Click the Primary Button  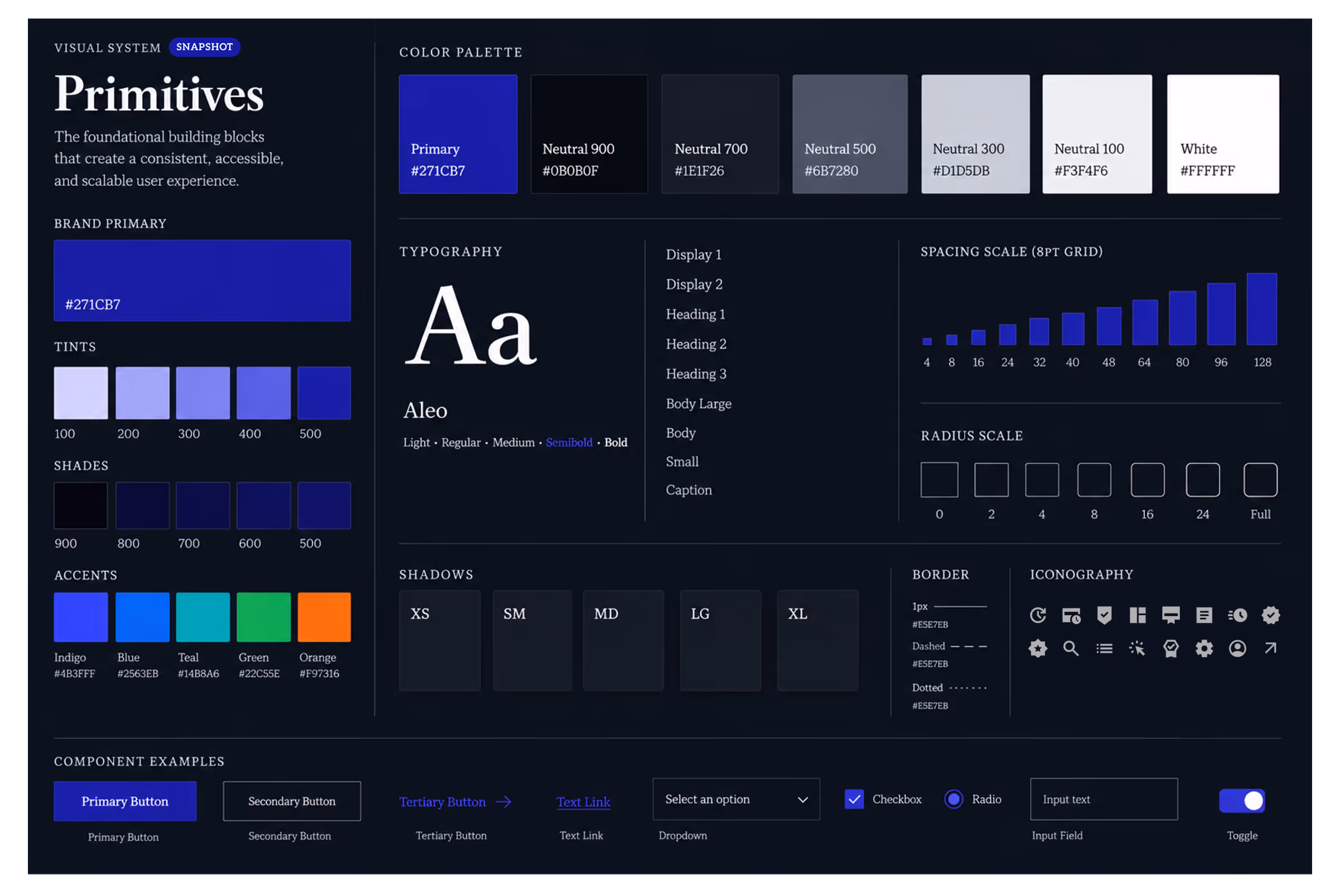(125, 801)
